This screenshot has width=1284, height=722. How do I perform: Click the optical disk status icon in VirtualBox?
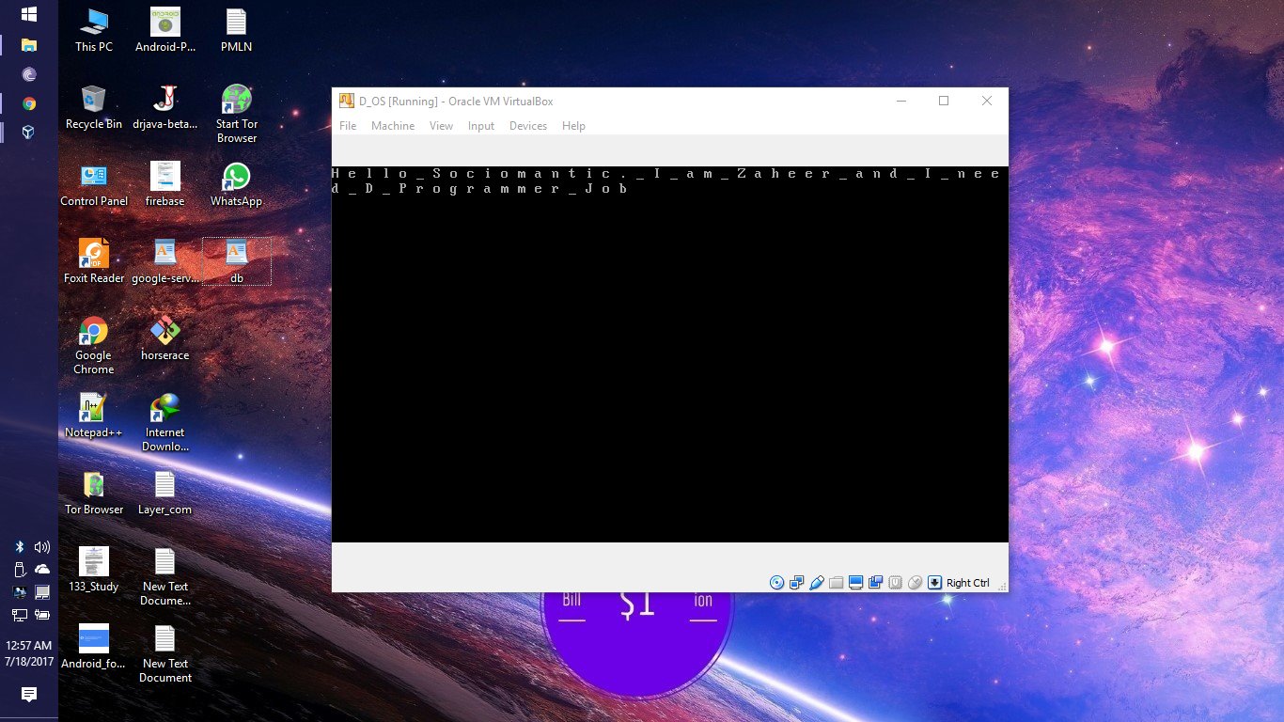(776, 583)
